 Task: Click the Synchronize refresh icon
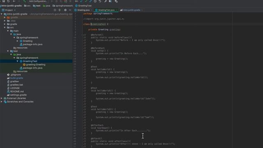click(8, 1)
